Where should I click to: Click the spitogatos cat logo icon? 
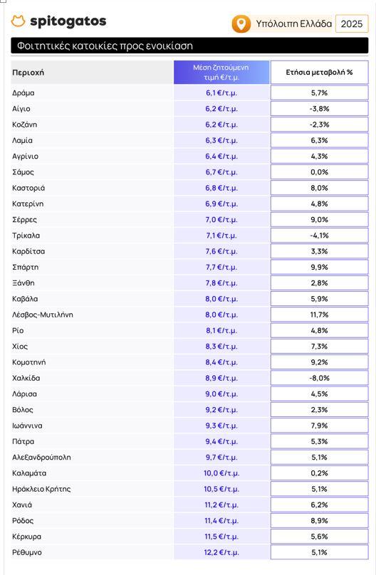pyautogui.click(x=18, y=21)
